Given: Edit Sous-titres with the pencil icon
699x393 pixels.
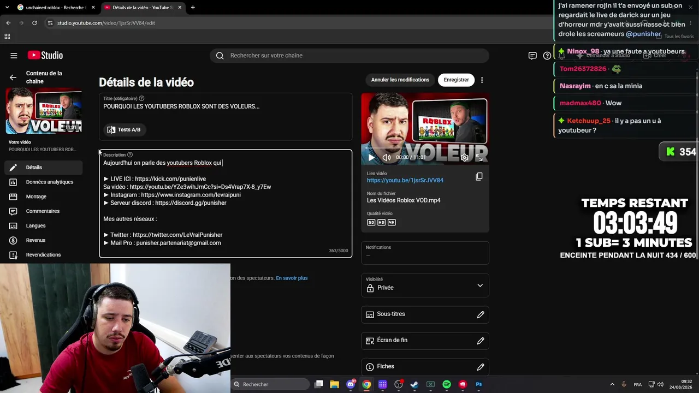Looking at the screenshot, I should coord(481,314).
